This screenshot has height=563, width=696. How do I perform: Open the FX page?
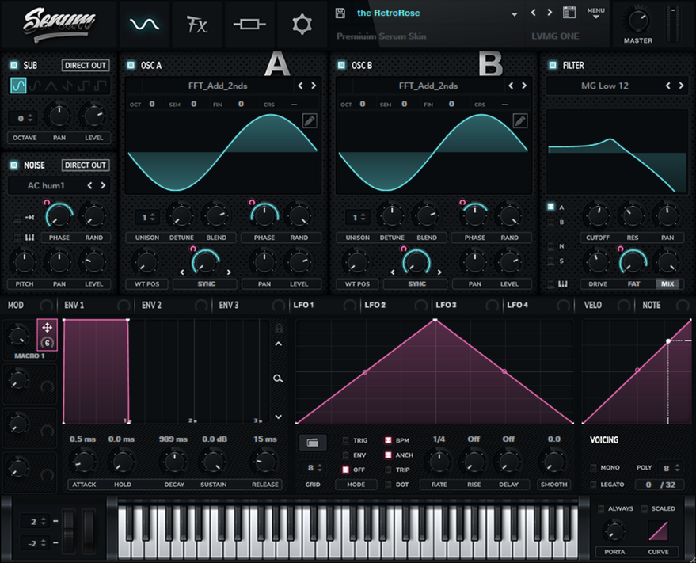coord(196,24)
